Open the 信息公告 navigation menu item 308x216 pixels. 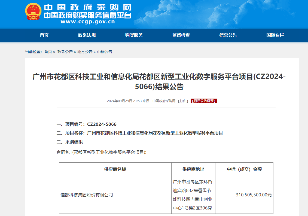[x=227, y=35]
